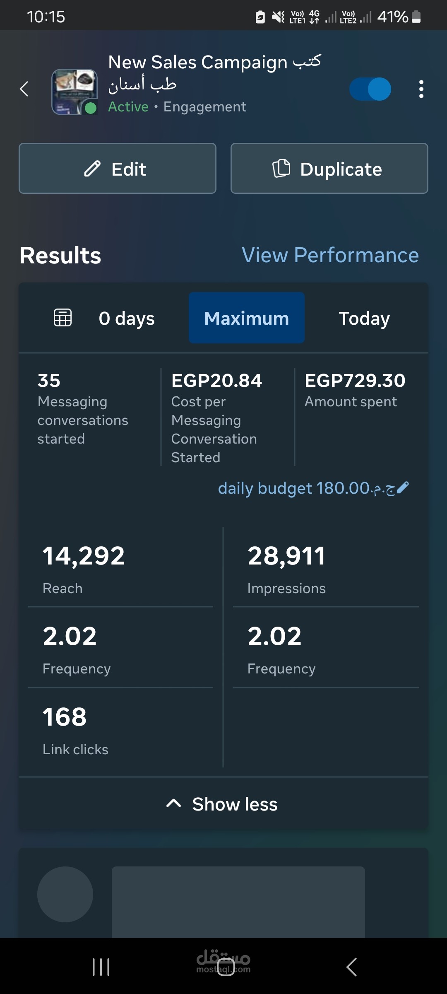This screenshot has height=994, width=447.
Task: Toggle the campaign active switch off
Action: pyautogui.click(x=370, y=89)
